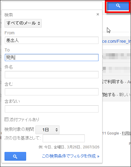Screen dimensions: 131x167
Task: Open the 開始する - 新しい mail row
Action: pyautogui.click(x=117, y=95)
